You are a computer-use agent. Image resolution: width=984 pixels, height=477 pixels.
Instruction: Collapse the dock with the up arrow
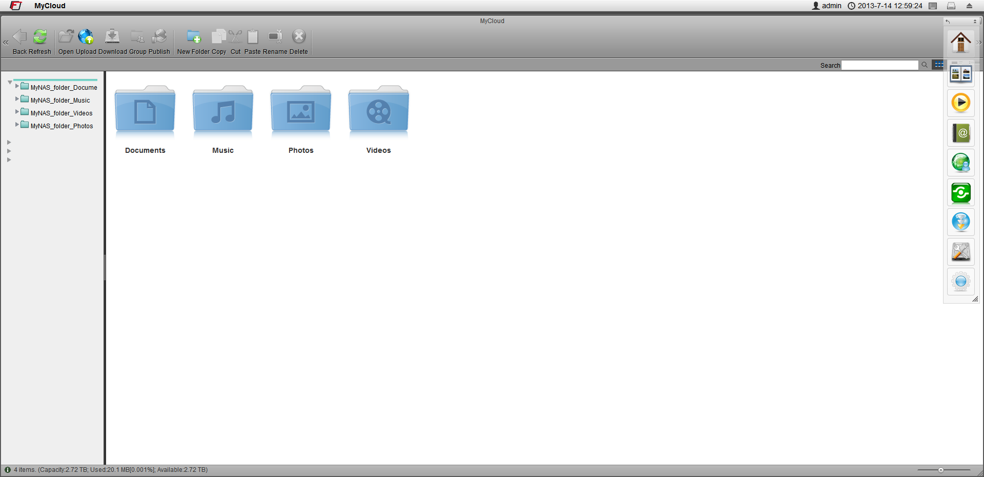975,22
